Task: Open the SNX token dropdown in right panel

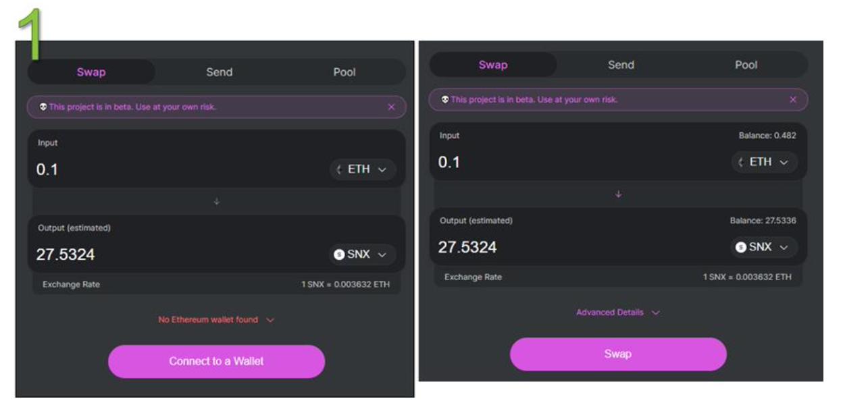Action: coord(765,248)
